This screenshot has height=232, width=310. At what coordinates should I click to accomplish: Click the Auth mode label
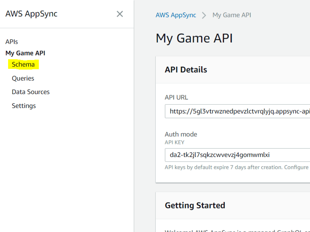181,134
